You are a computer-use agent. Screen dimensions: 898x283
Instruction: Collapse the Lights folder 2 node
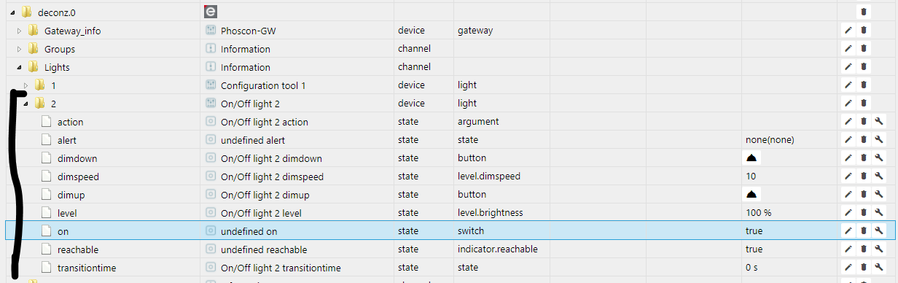(26, 104)
